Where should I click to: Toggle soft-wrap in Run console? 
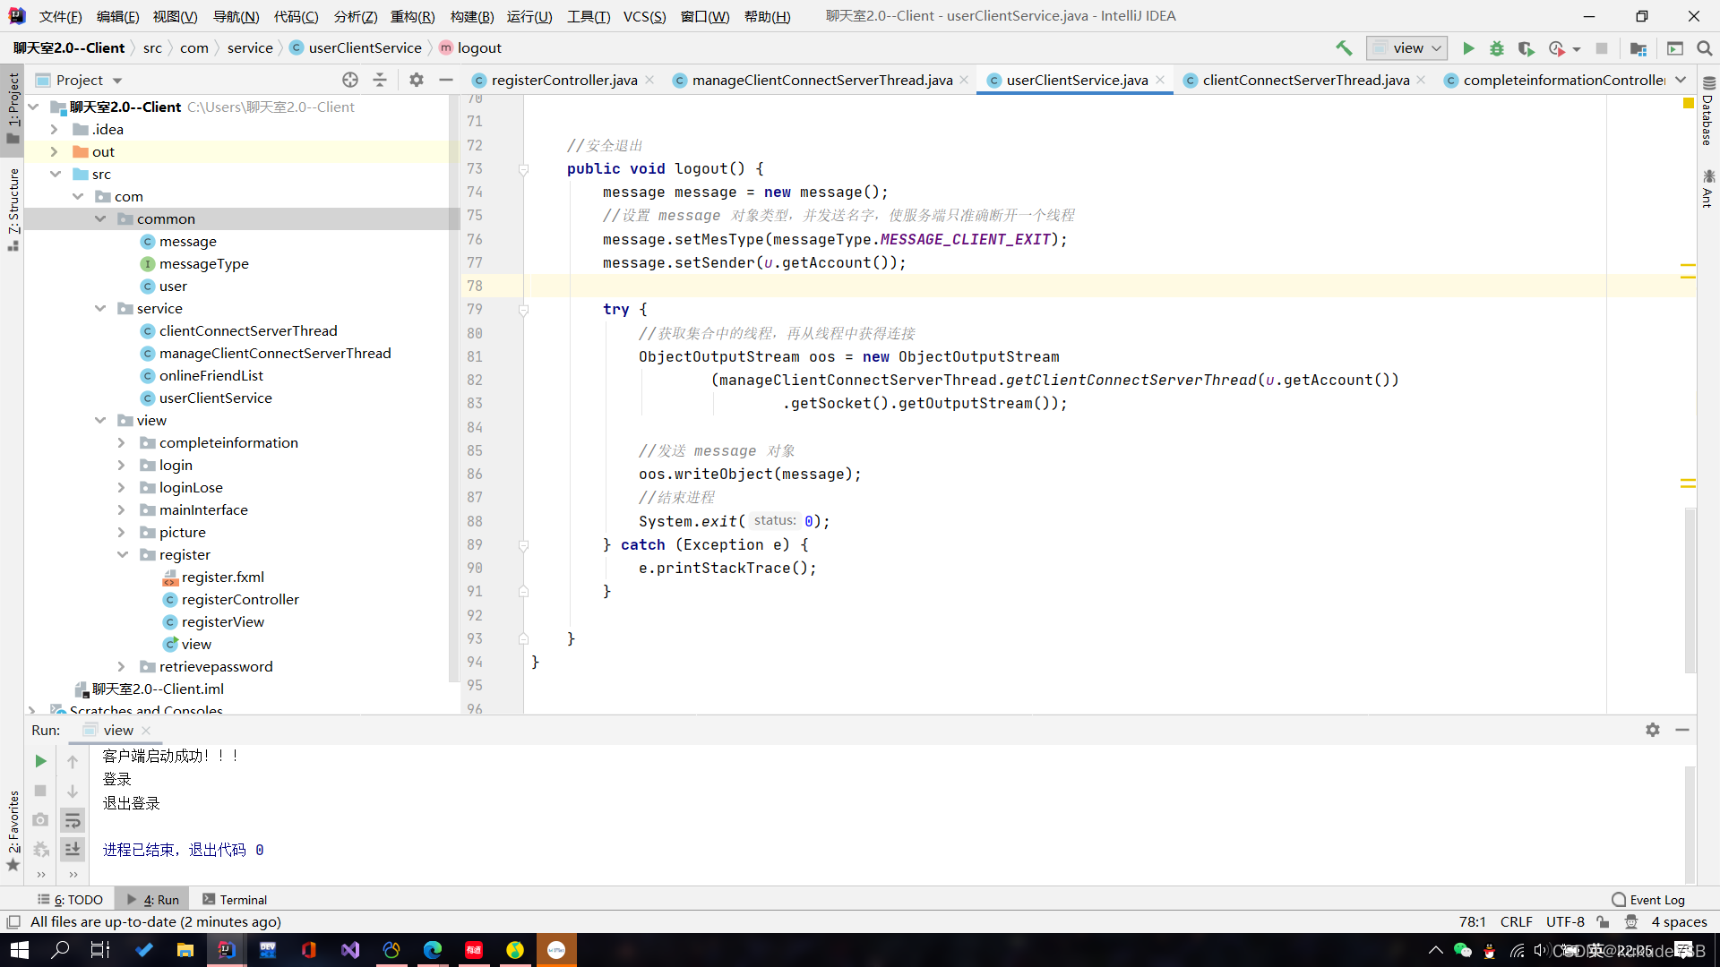[x=73, y=820]
